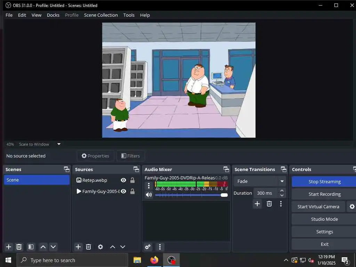Open OBS Settings from Controls

(324, 232)
